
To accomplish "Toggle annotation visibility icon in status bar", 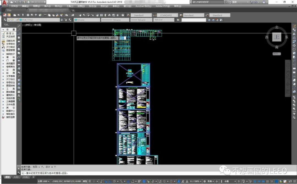I will 179,181.
